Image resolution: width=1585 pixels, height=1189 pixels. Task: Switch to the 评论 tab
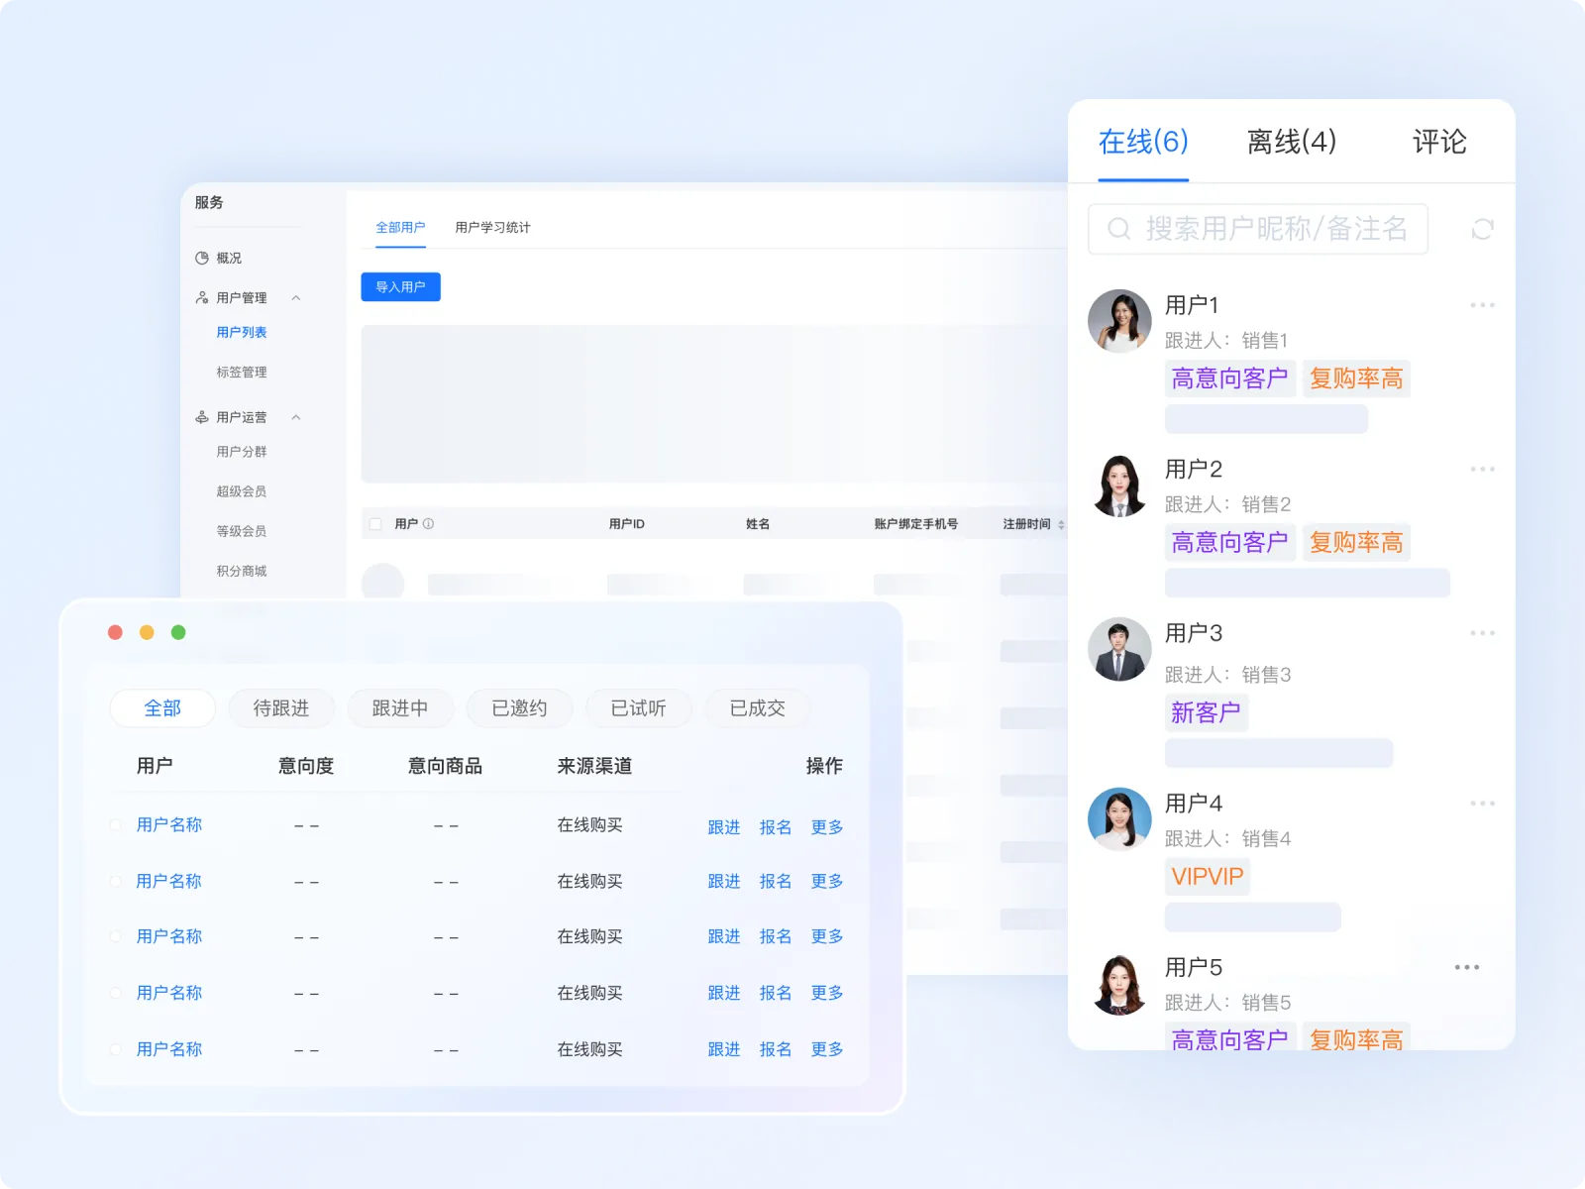click(x=1438, y=142)
